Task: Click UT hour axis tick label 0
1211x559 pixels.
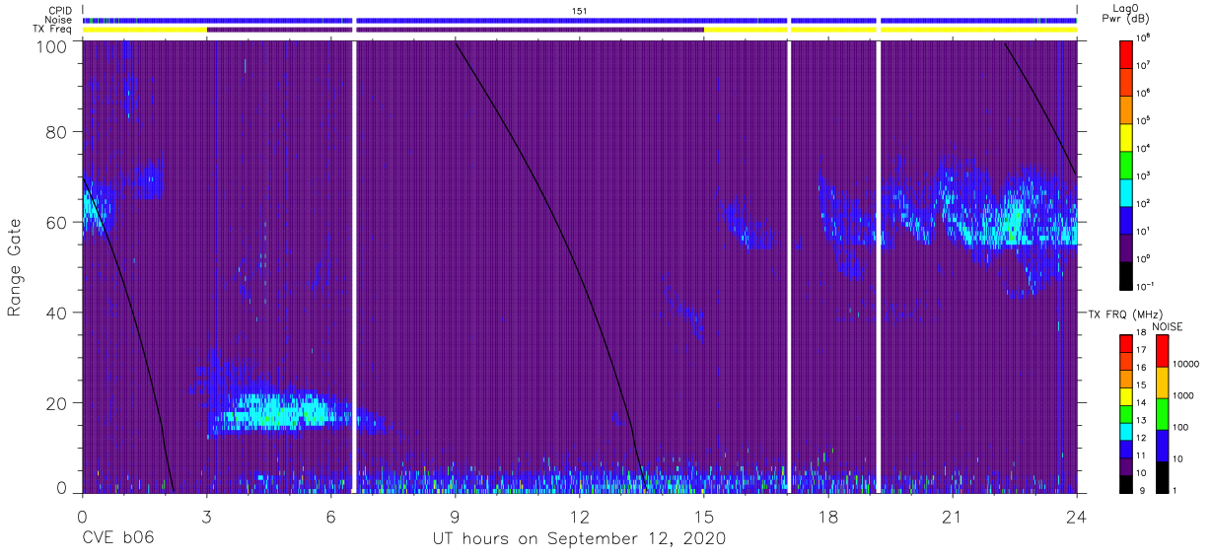Action: [82, 517]
